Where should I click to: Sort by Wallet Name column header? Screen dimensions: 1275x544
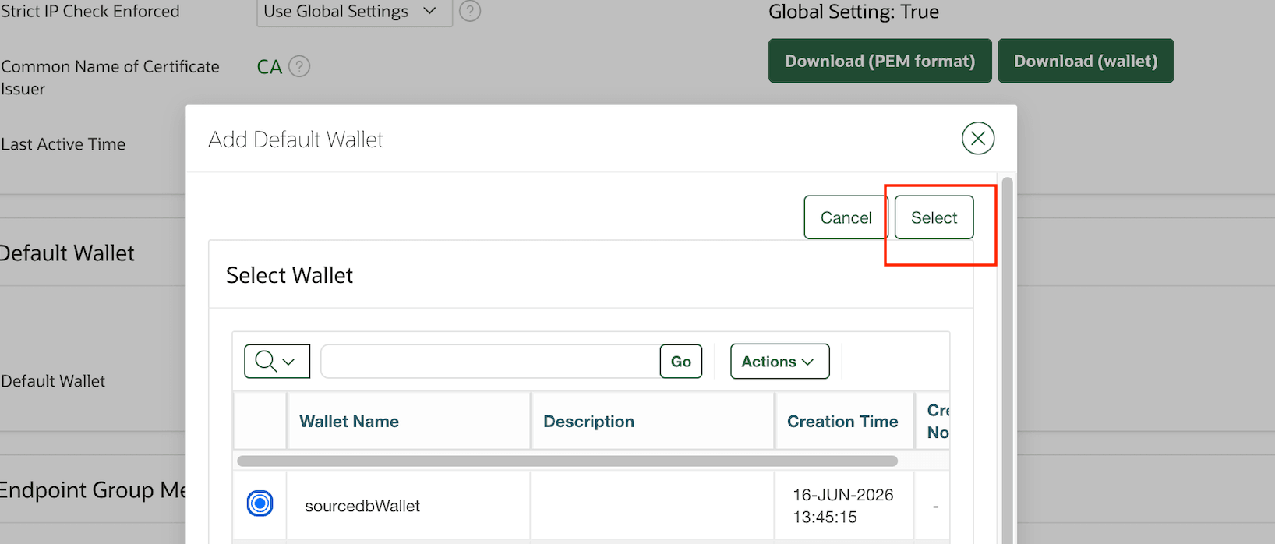349,422
